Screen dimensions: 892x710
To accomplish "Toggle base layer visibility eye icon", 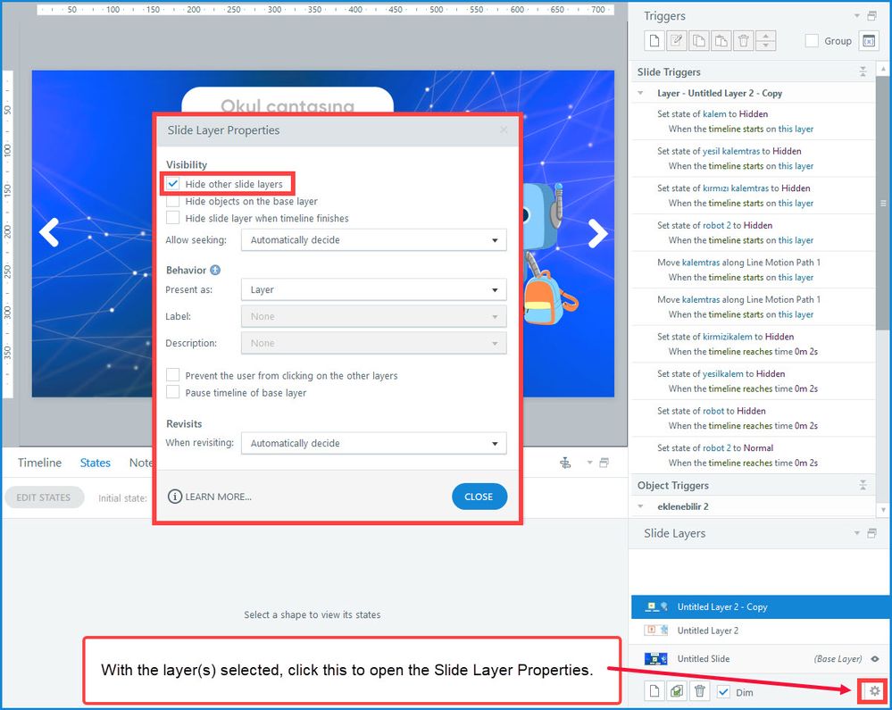I will [875, 659].
